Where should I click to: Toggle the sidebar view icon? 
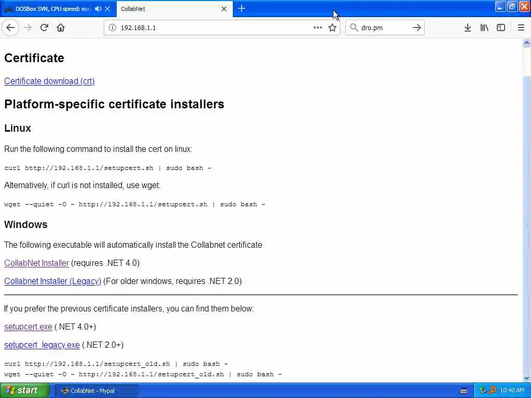click(x=501, y=28)
